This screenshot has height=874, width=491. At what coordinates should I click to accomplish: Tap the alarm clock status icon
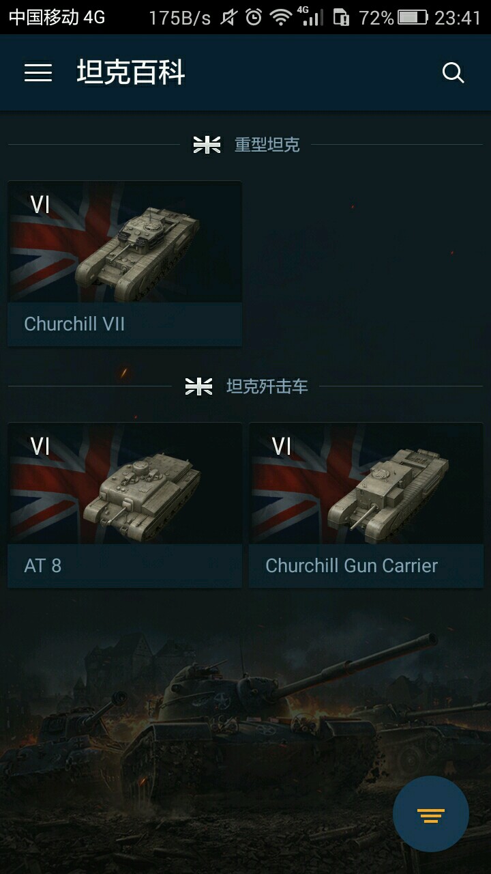(x=254, y=17)
